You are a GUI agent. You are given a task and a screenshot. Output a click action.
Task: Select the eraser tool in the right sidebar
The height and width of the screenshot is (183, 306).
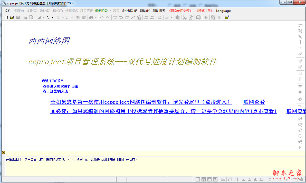[x=300, y=54]
